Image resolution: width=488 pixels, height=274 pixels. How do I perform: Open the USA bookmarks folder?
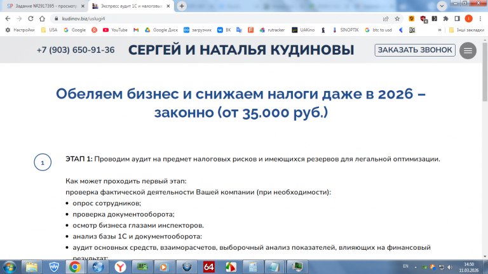pos(49,30)
